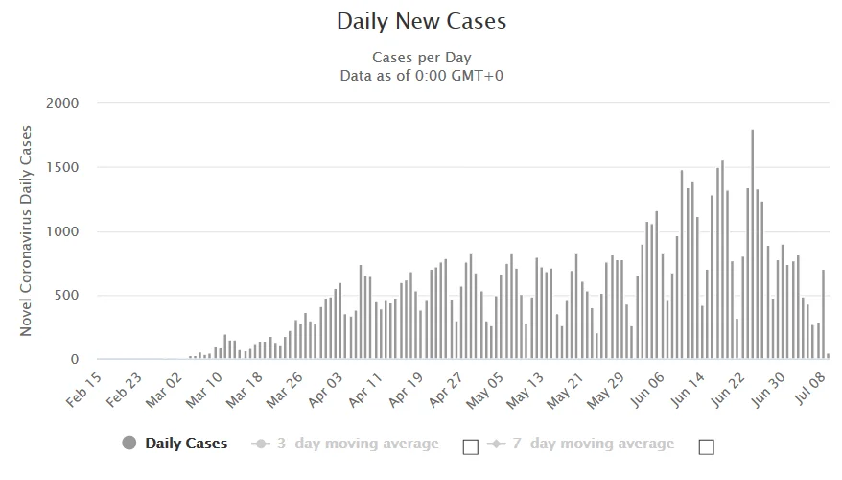Click the Novel Coronavirus Daily Cases axis title
This screenshot has width=842, height=480.
(x=27, y=230)
